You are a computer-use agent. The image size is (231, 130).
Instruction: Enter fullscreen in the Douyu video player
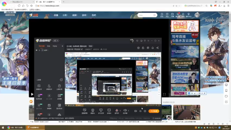(x=164, y=94)
